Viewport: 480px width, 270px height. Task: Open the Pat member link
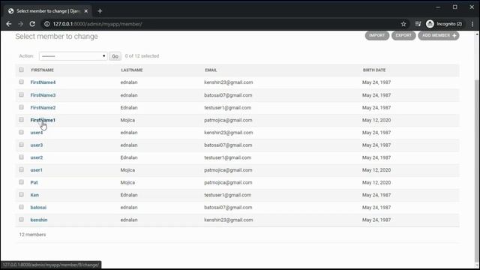point(34,182)
